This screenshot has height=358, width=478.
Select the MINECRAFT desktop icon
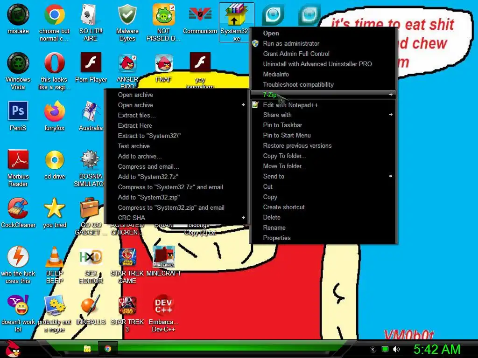click(163, 257)
